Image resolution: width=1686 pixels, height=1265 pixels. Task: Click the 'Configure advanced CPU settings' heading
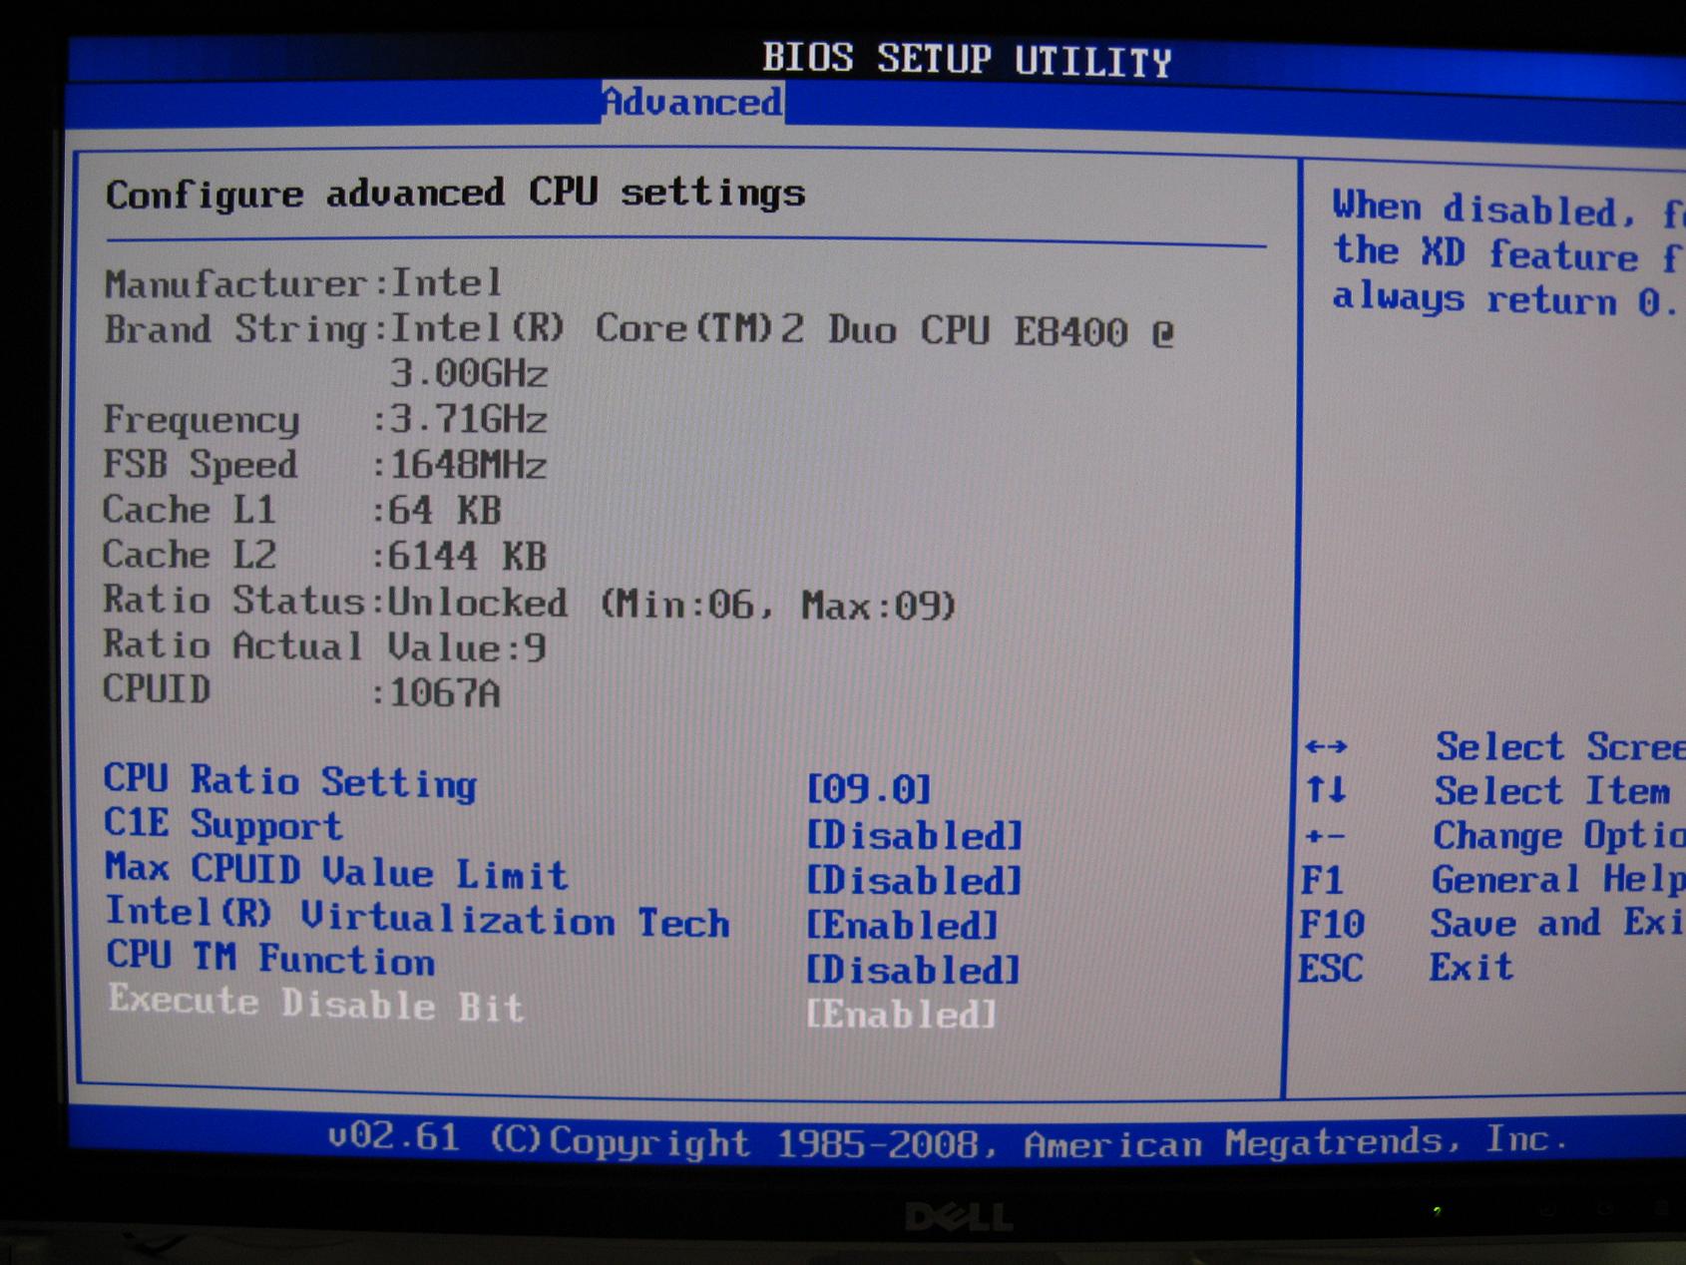(455, 193)
